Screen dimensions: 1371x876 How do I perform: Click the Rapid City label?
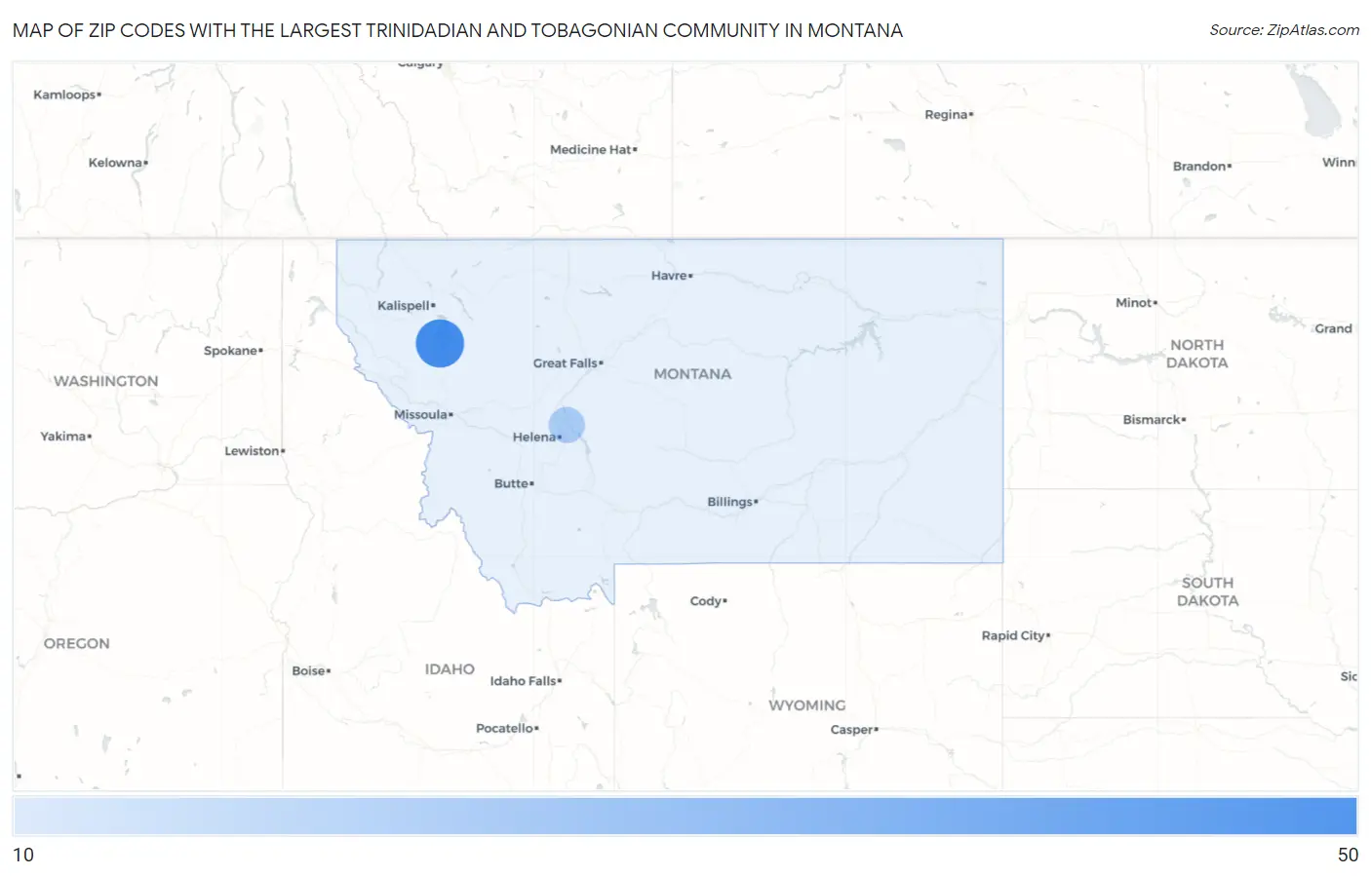click(x=1015, y=635)
